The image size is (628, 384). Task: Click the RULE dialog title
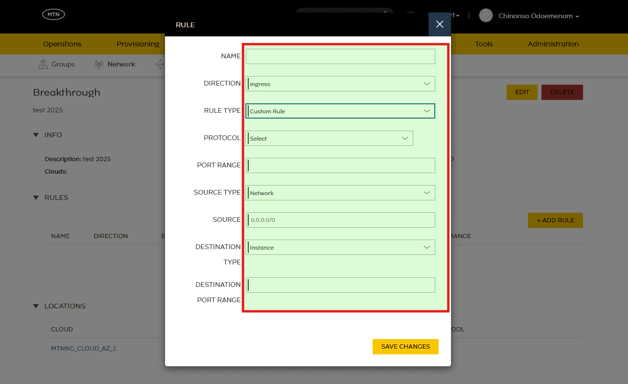[x=185, y=25]
